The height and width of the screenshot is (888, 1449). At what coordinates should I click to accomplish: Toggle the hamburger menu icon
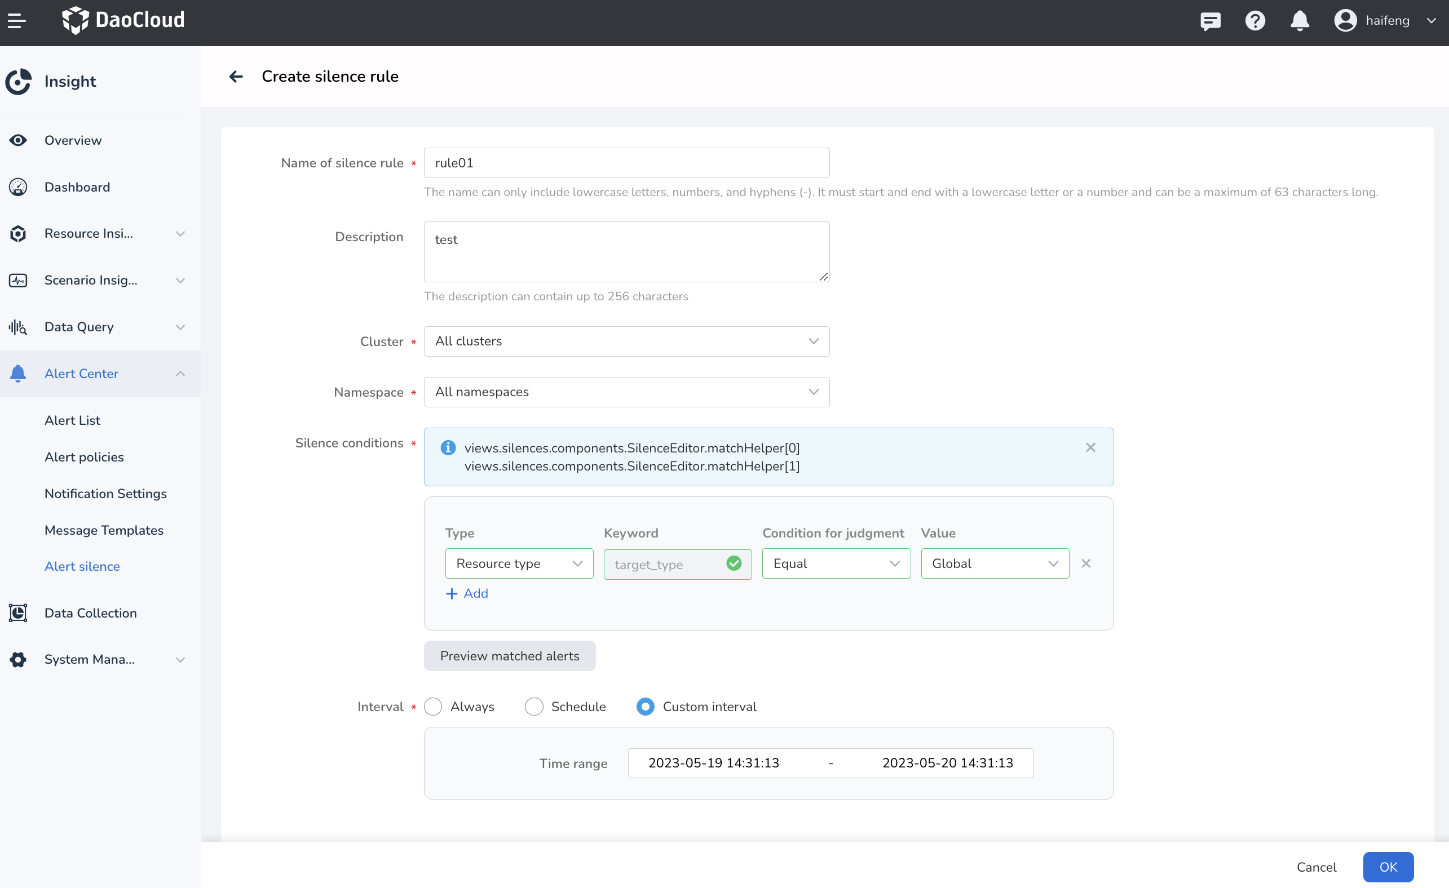tap(16, 21)
